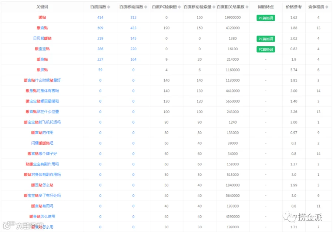Click Baidu index value 509
The image size is (333, 232).
100,28
